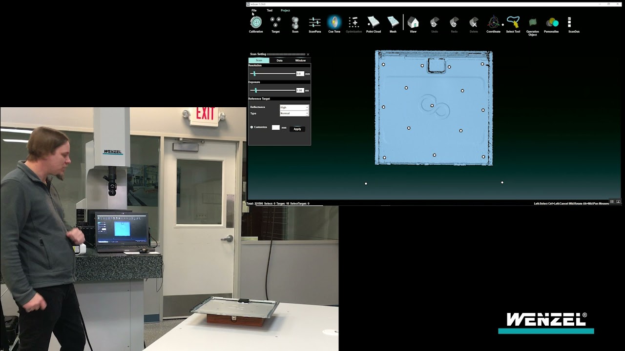This screenshot has height=351, width=625.
Task: Open the Type dropdown
Action: tap(294, 113)
